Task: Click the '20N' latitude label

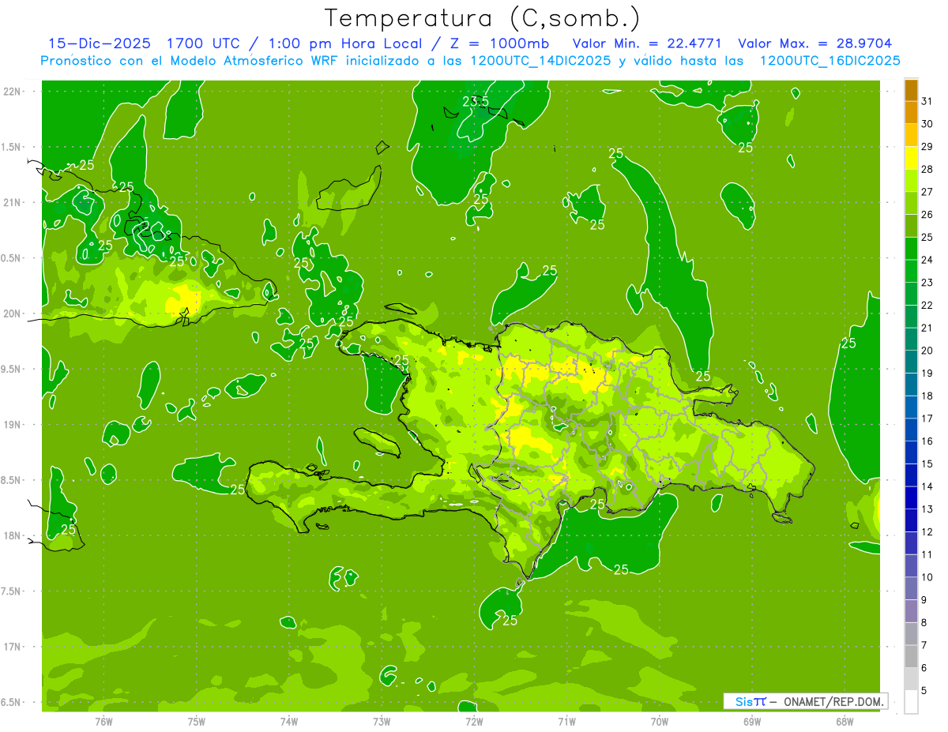Action: 12,313
